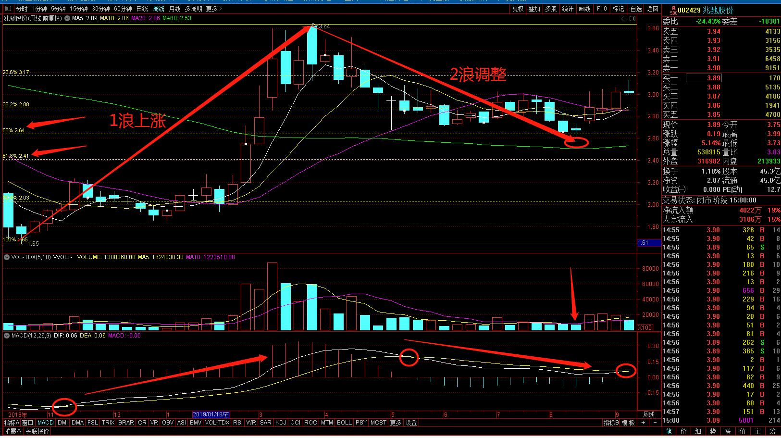Switch to 分时 chart period

tap(22, 9)
